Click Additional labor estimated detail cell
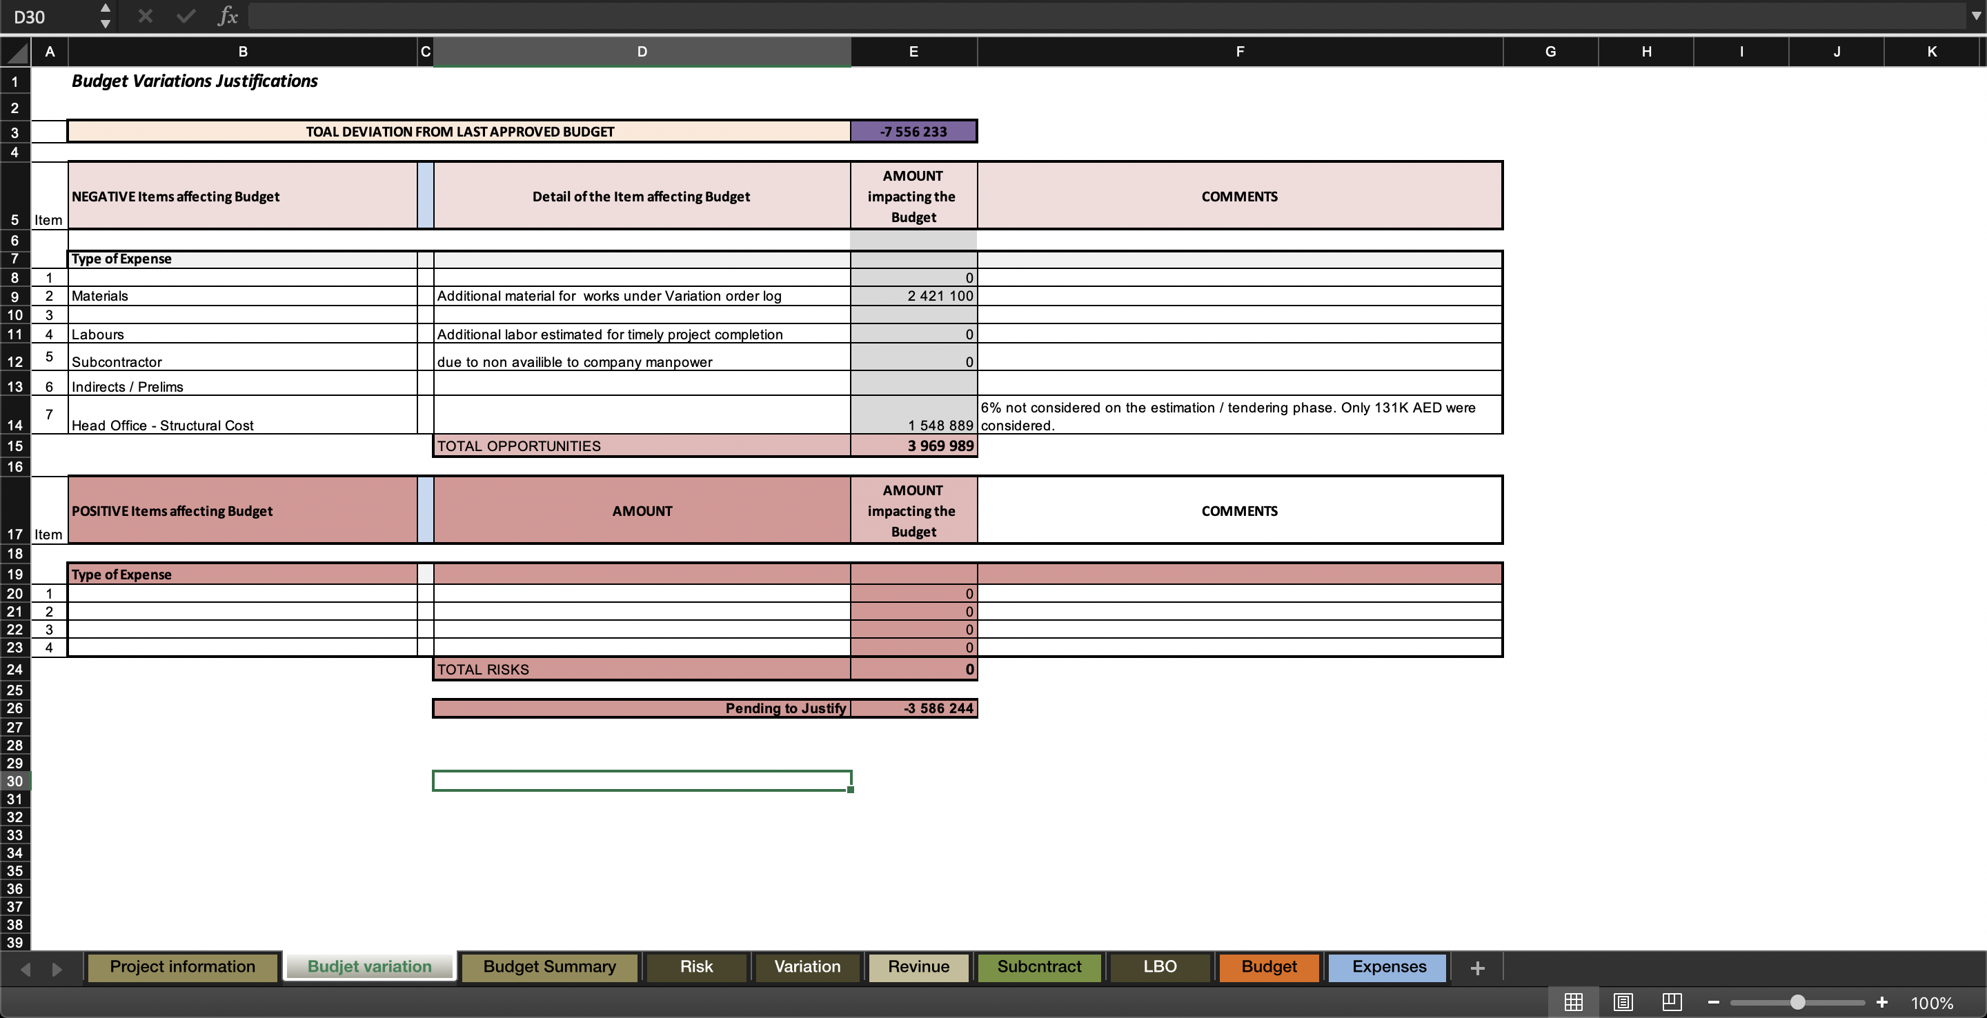 [x=642, y=334]
